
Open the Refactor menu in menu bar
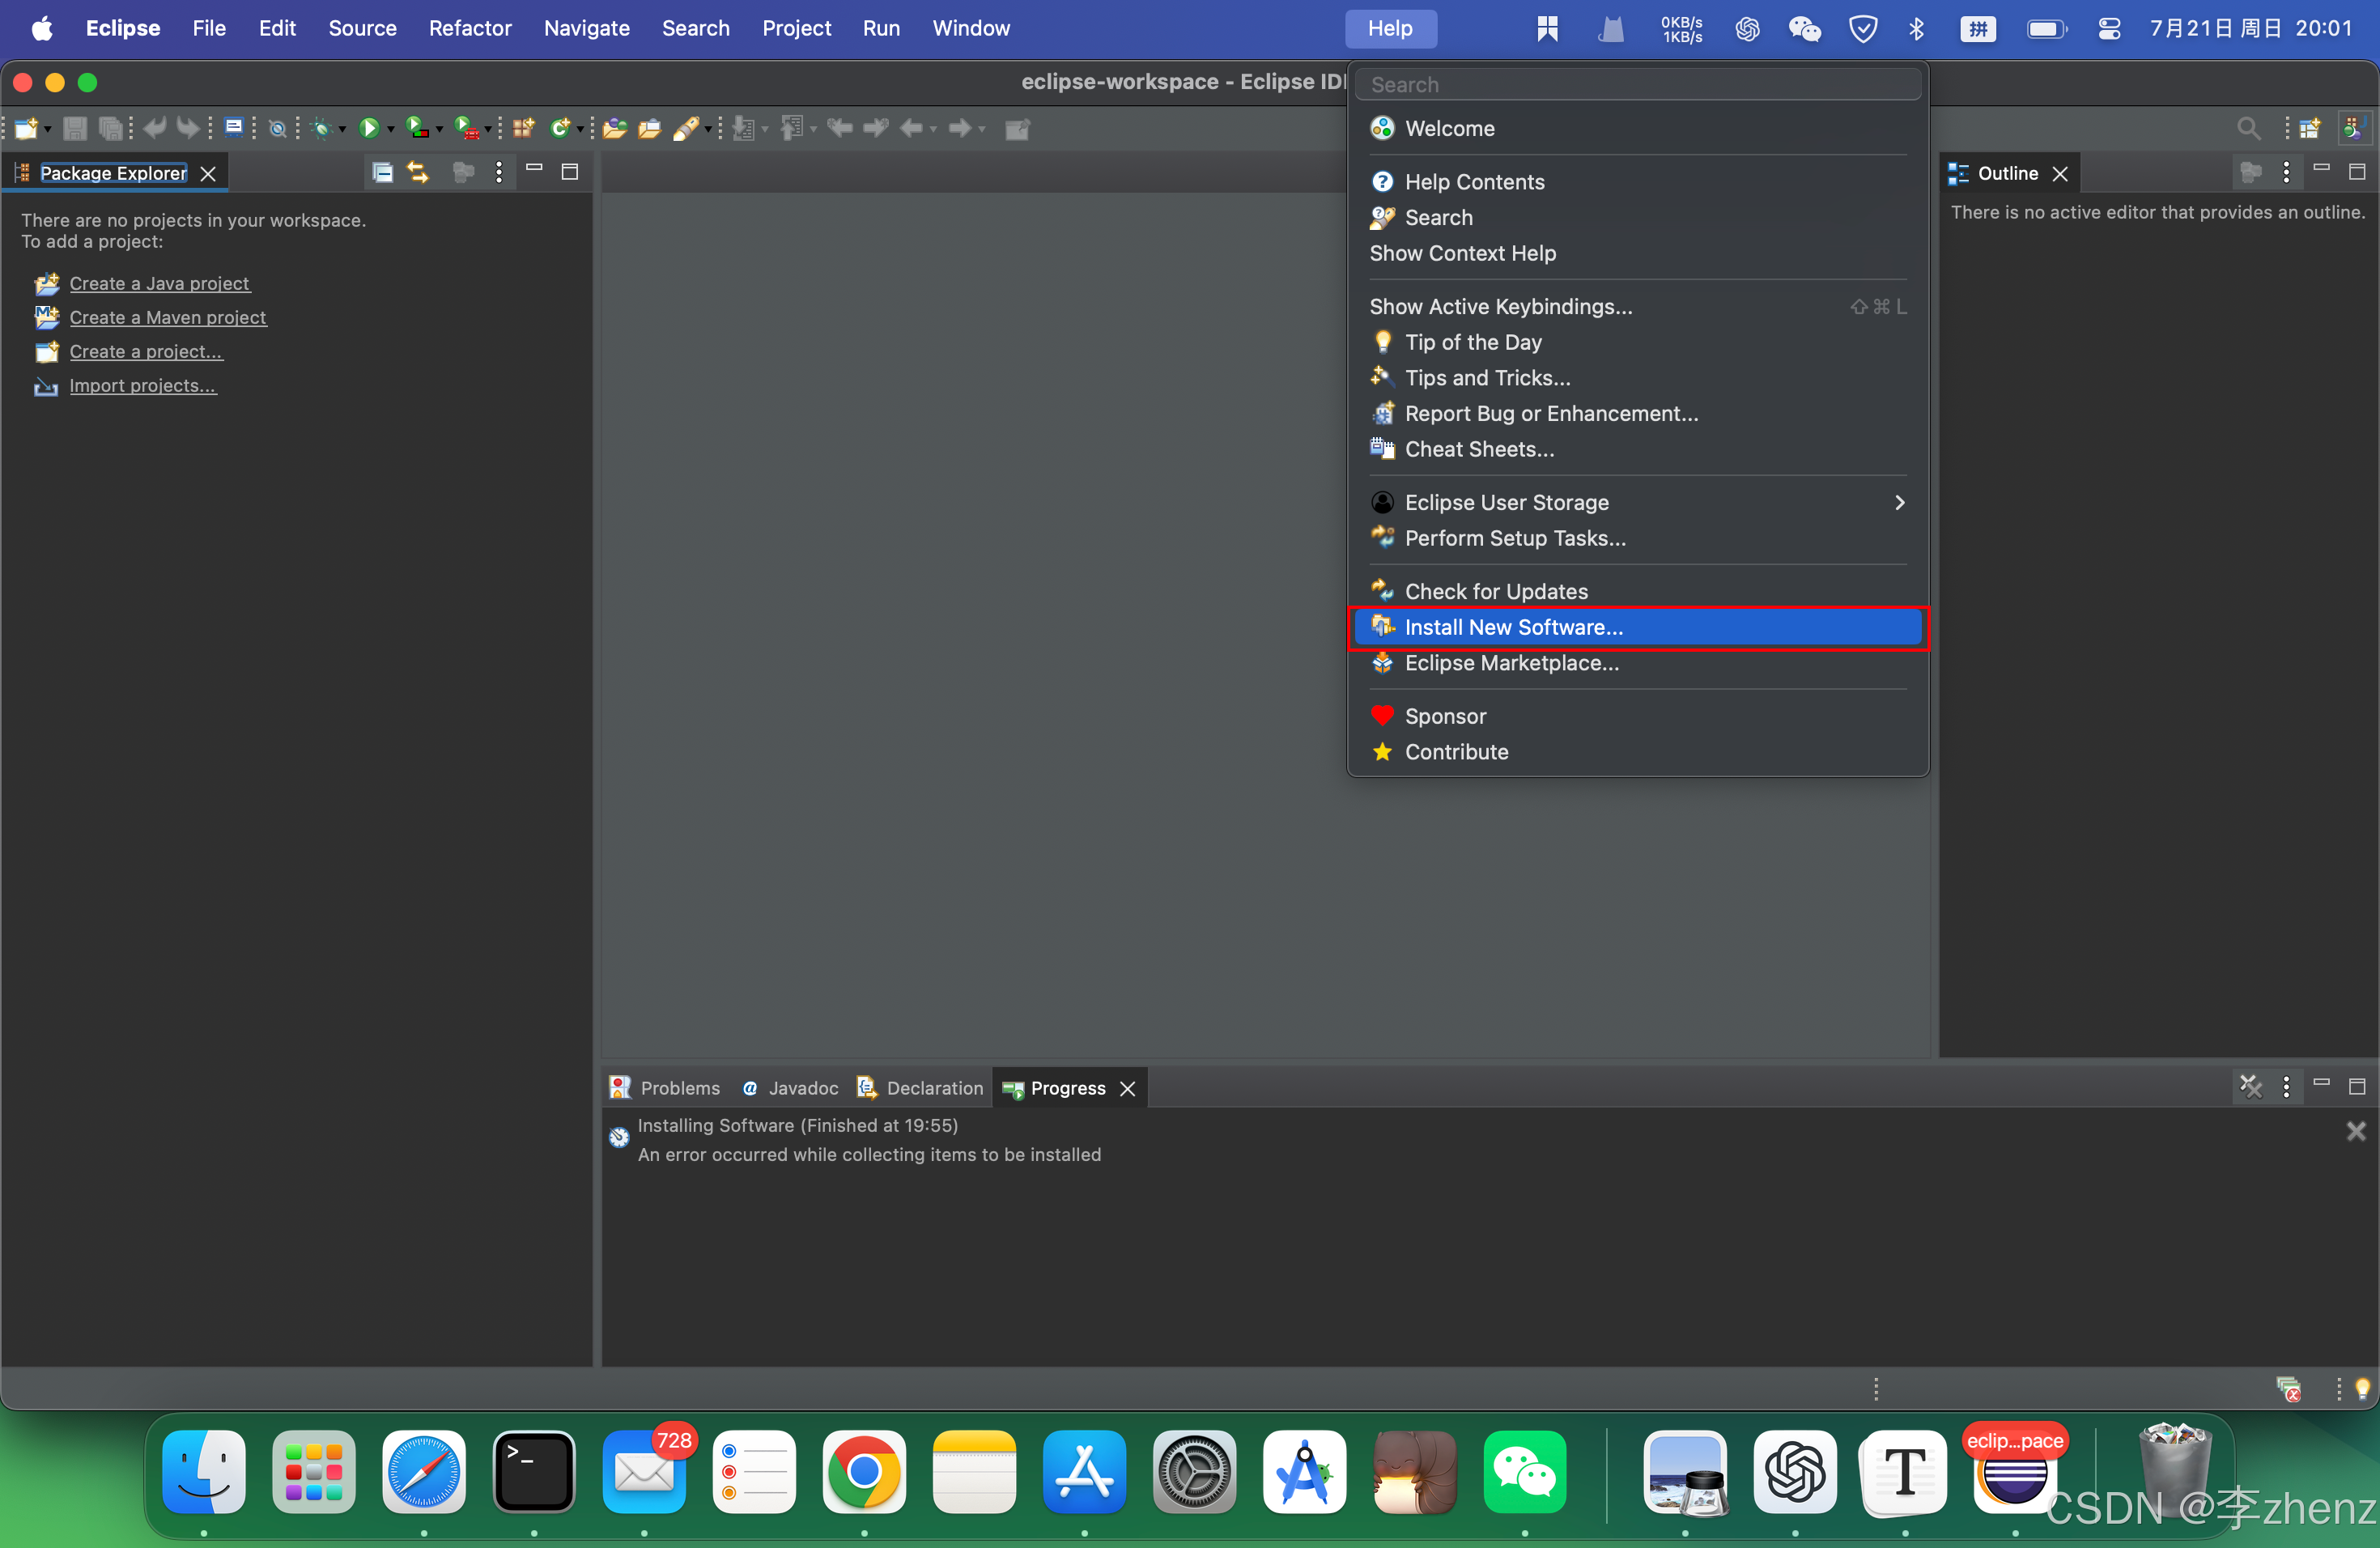[x=469, y=28]
